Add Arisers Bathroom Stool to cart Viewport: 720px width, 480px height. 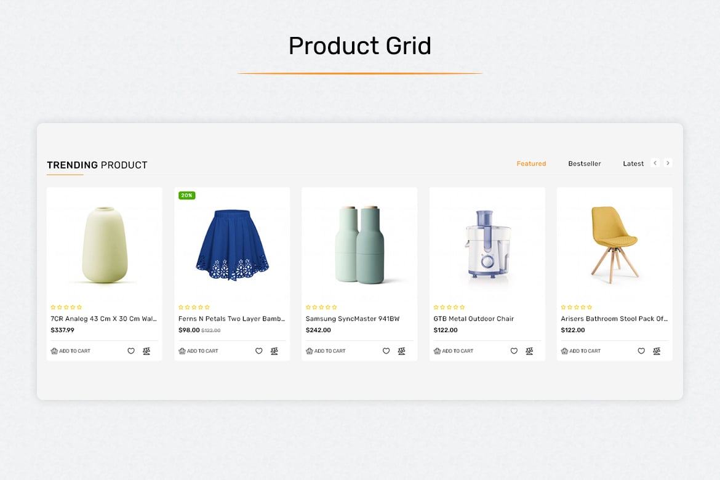581,351
